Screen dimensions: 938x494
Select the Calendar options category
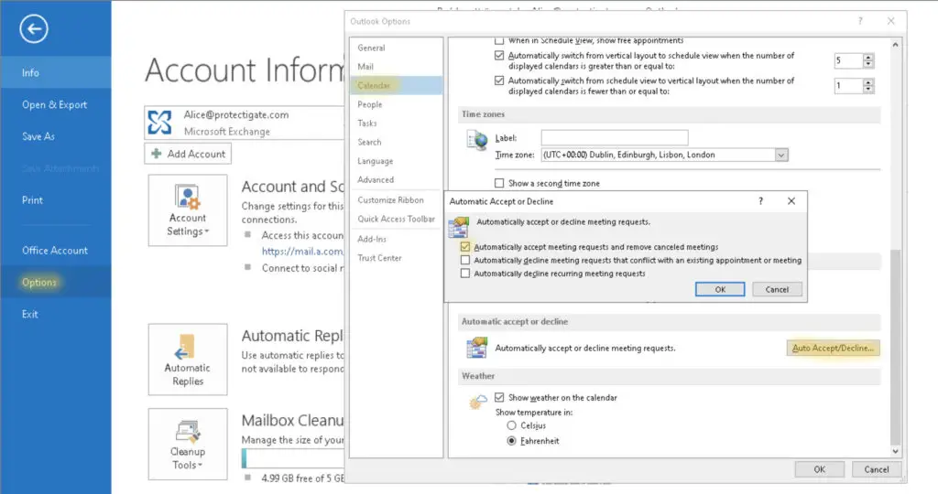tap(396, 85)
